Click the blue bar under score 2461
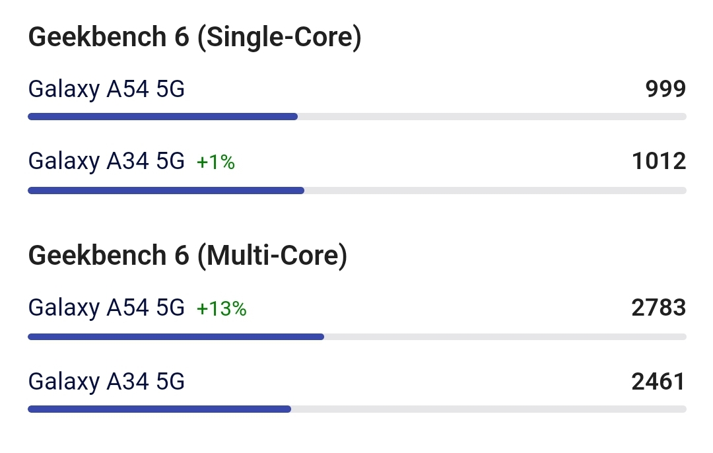The image size is (713, 453). click(x=160, y=409)
